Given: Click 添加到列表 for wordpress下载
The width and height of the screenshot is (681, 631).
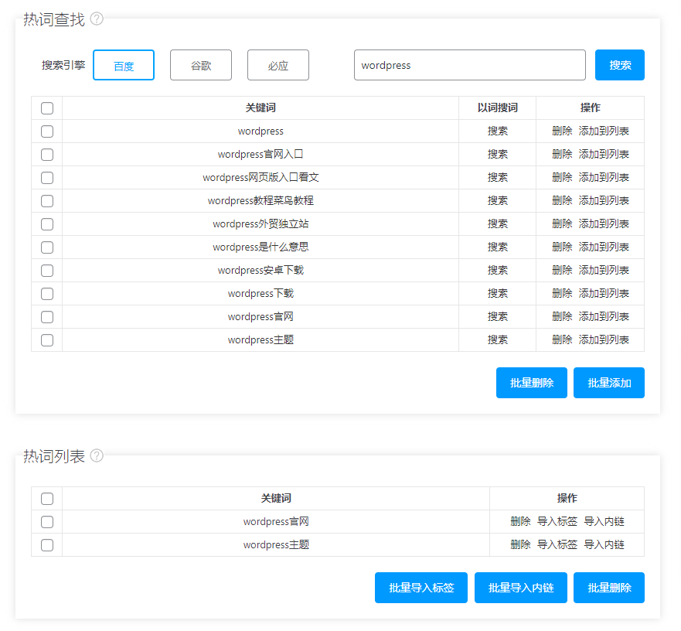Looking at the screenshot, I should click(x=604, y=293).
